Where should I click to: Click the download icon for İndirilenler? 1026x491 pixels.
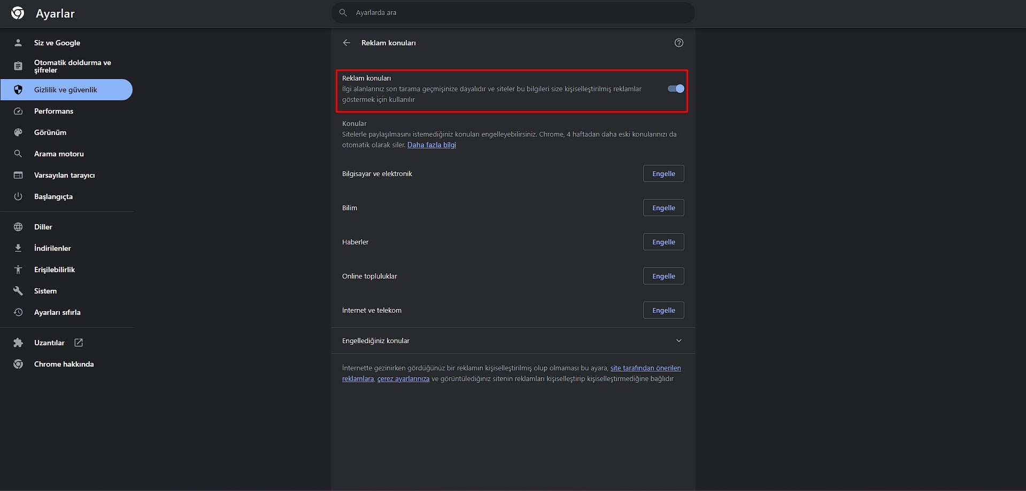pos(18,248)
